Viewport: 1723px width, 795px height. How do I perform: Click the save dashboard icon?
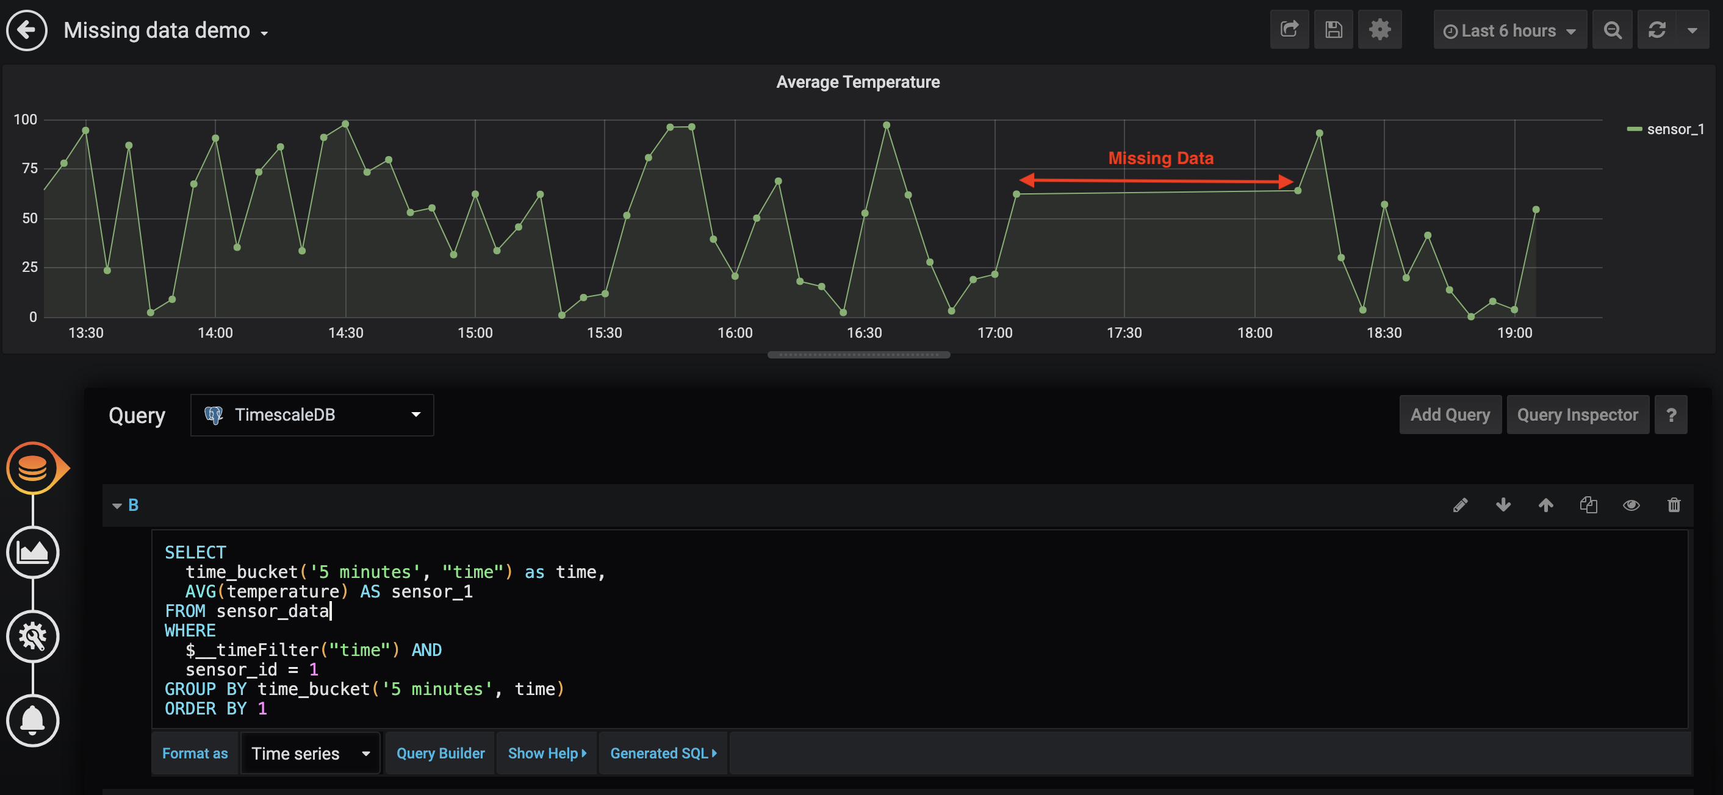tap(1334, 30)
